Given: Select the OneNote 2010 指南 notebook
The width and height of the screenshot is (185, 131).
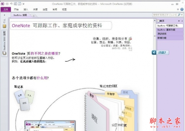Looking at the screenshot, I should 5,43.
